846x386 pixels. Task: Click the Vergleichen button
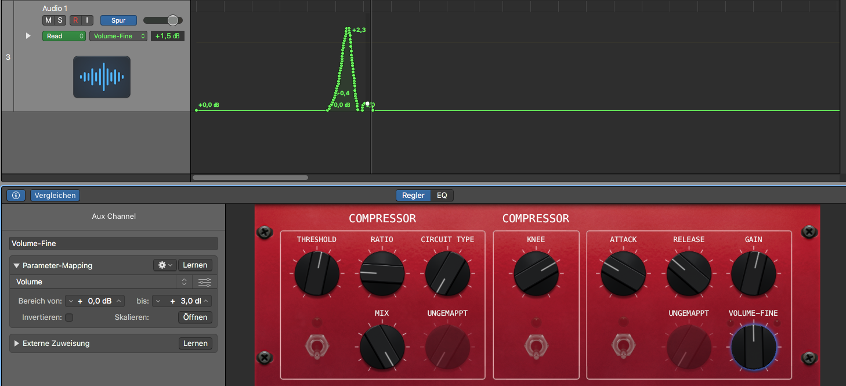click(x=55, y=196)
